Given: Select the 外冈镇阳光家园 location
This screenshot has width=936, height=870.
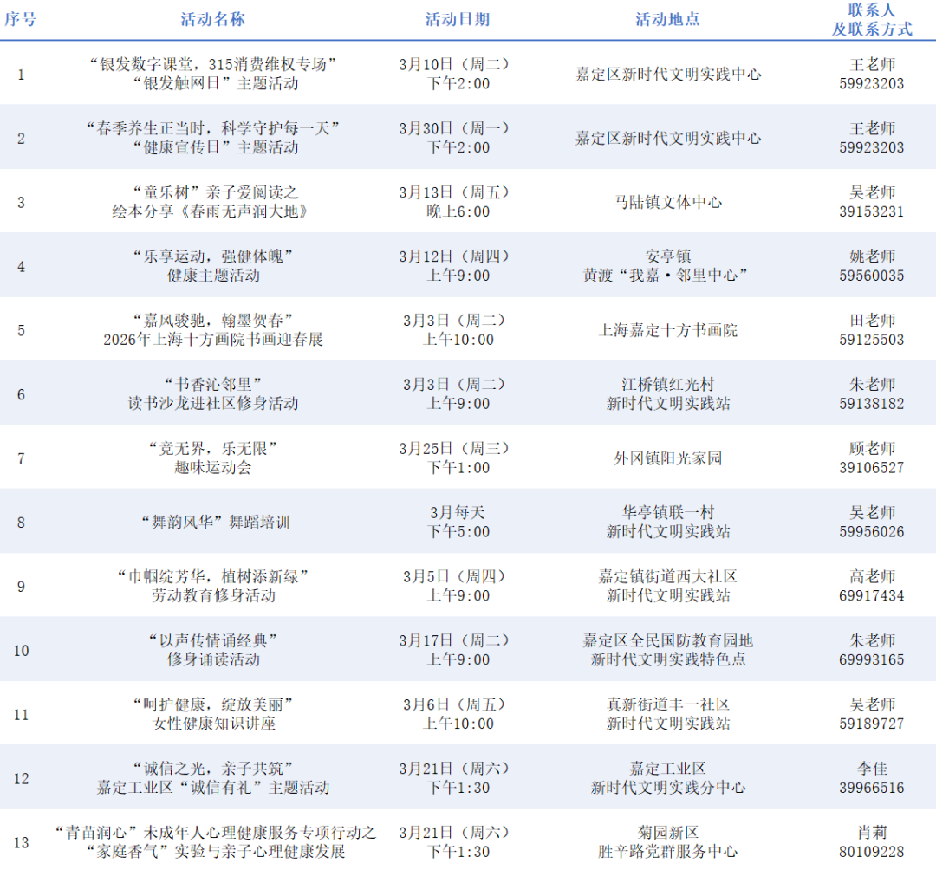Looking at the screenshot, I should click(667, 458).
